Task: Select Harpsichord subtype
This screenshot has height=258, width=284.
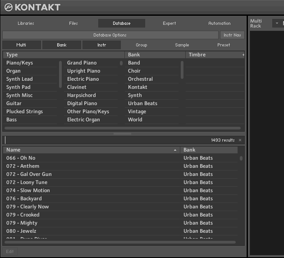Action: coord(91,95)
